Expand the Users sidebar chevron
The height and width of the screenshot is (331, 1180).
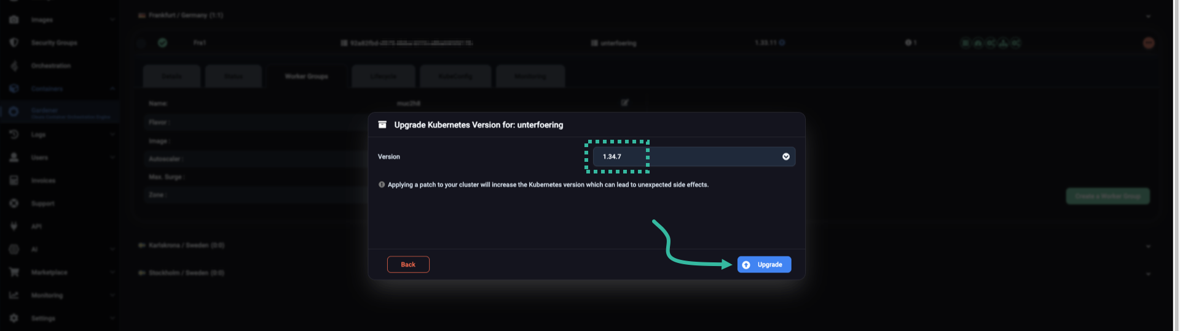112,158
